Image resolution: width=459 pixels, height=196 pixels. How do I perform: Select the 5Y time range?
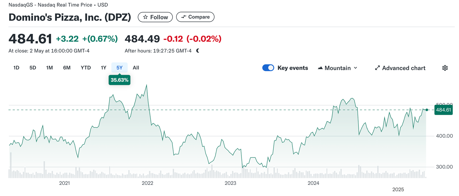(x=119, y=68)
